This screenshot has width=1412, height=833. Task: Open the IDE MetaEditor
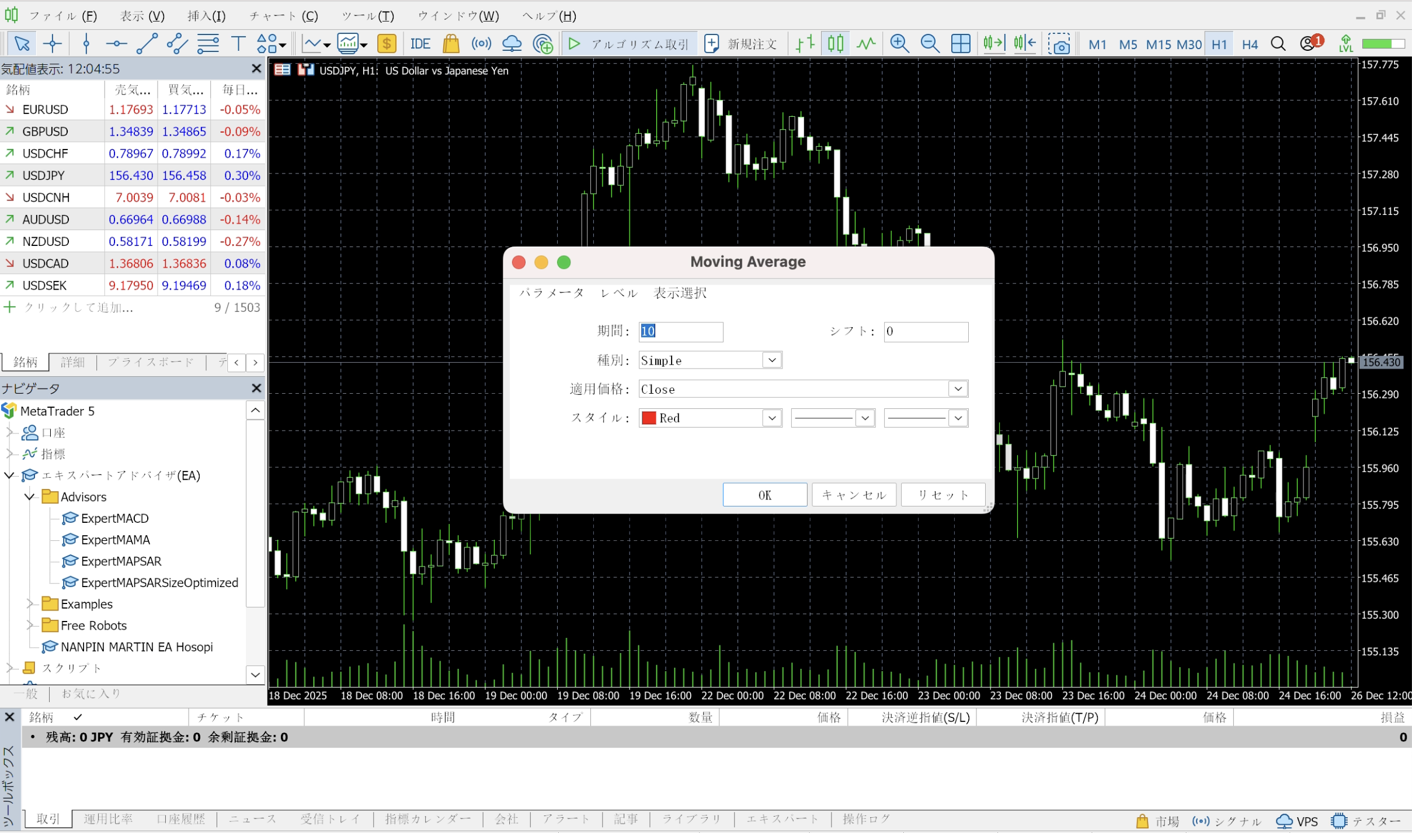[420, 44]
